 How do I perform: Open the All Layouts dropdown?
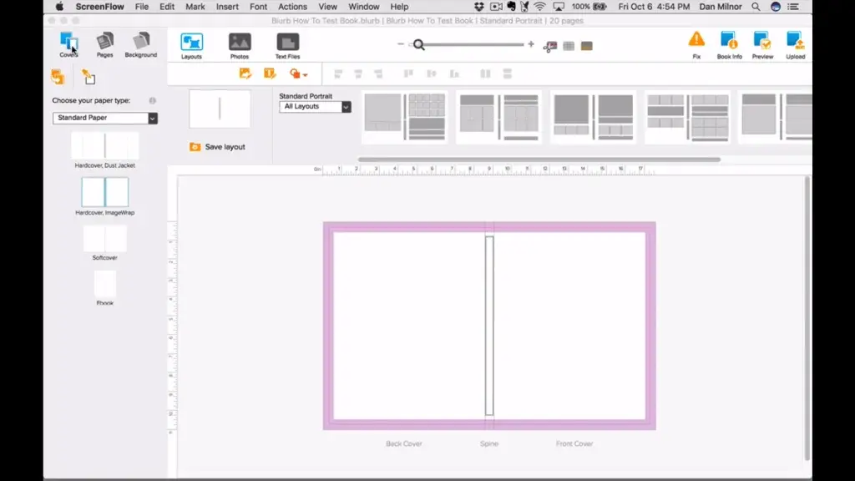(315, 107)
